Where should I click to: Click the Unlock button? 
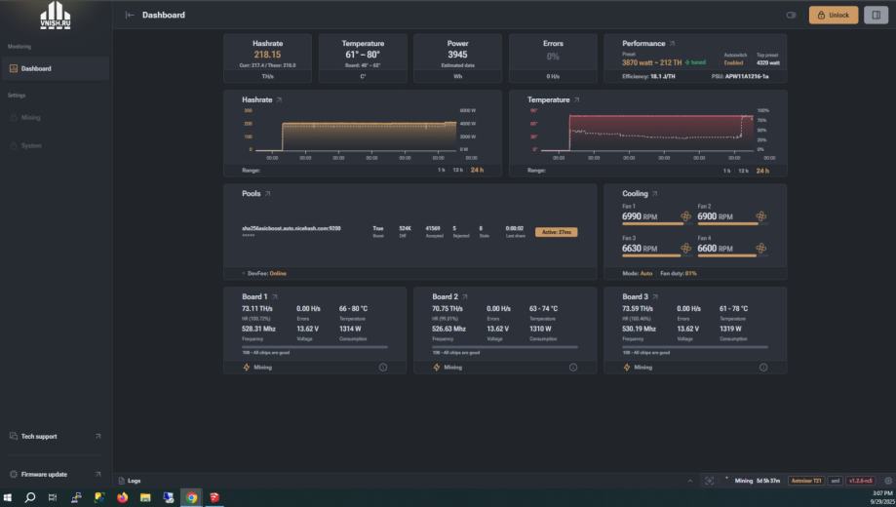[x=834, y=15]
